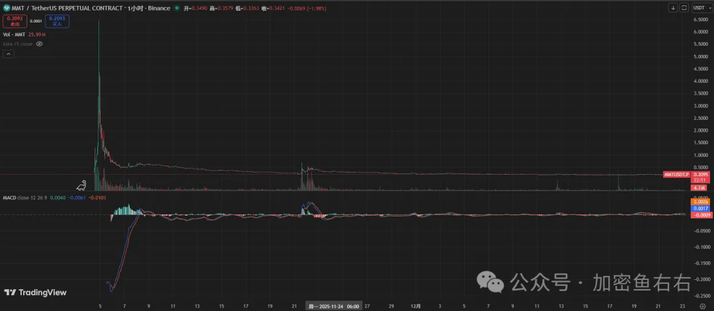Click the green market status dot
Image resolution: width=714 pixels, height=311 pixels.
[177, 8]
